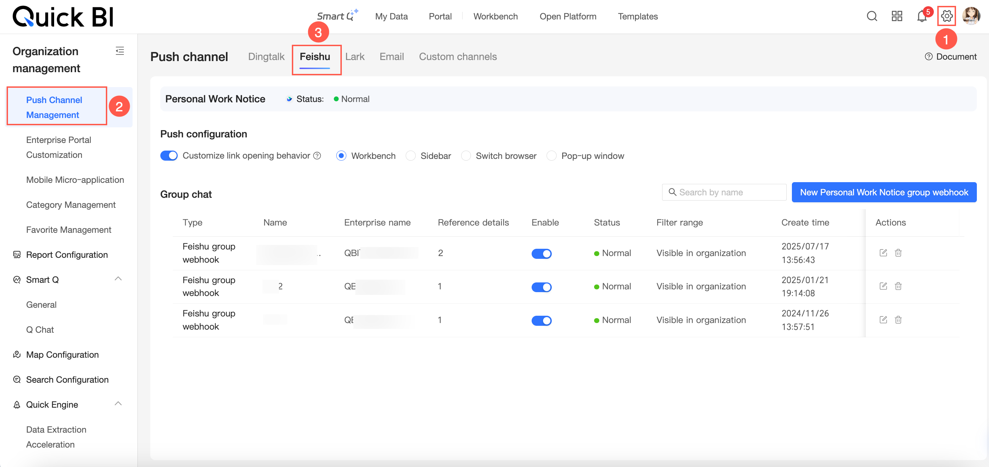
Task: Click New Personal Work Notice group webhook
Action: coord(884,192)
